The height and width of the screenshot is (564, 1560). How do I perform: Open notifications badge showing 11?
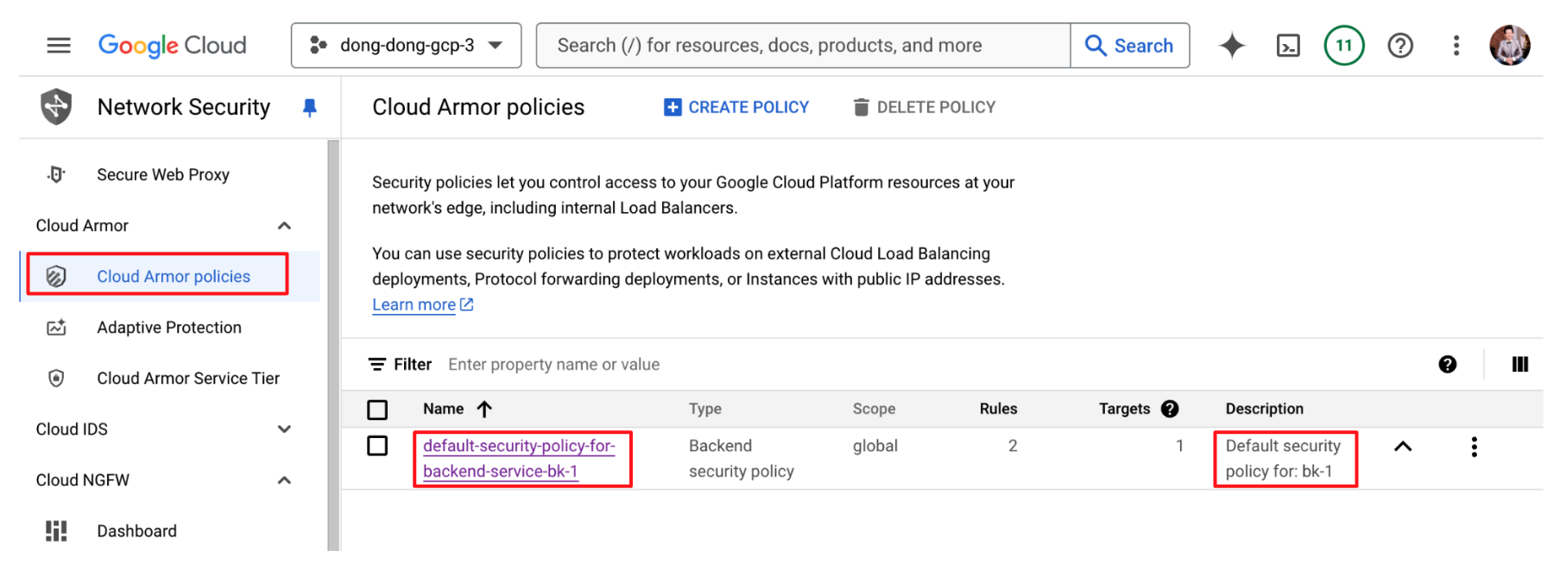tap(1343, 45)
